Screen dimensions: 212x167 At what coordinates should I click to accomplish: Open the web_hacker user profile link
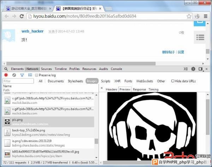(33, 31)
